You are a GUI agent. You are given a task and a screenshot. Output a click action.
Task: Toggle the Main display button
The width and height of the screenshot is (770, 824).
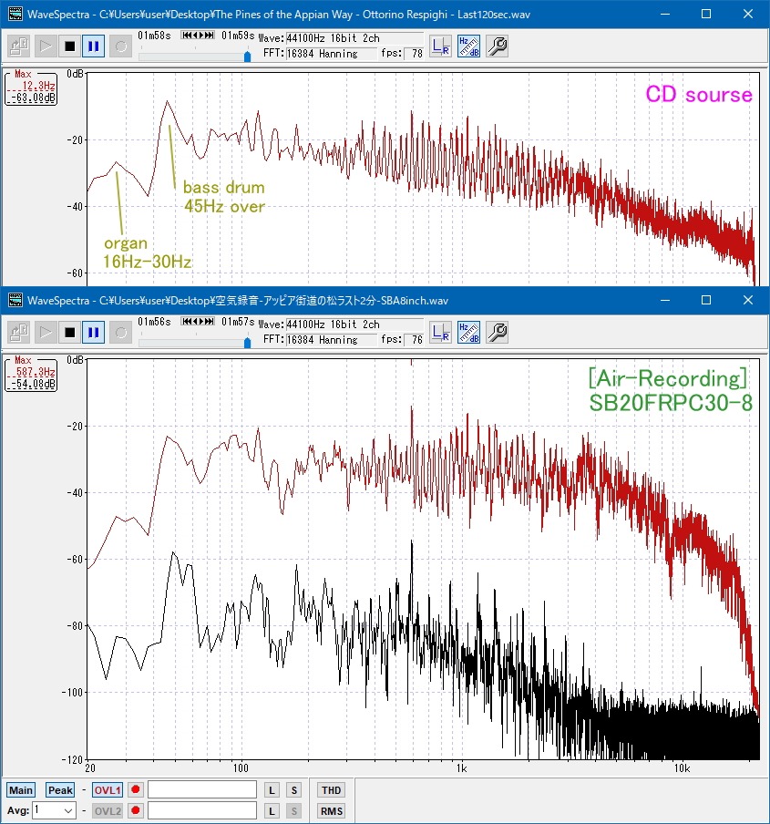click(x=20, y=790)
